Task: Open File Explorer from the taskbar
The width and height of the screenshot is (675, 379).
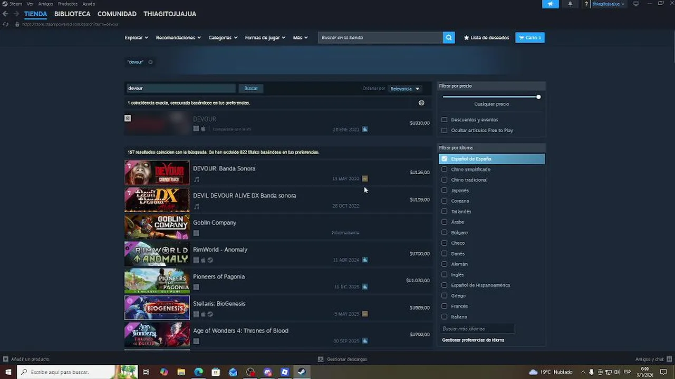Action: click(181, 372)
